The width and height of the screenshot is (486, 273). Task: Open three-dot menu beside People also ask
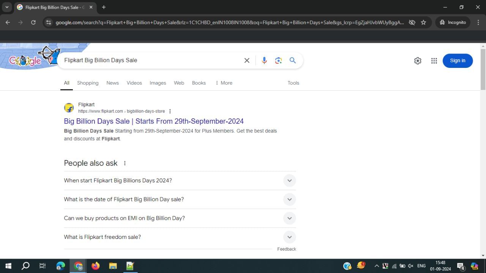click(x=125, y=163)
